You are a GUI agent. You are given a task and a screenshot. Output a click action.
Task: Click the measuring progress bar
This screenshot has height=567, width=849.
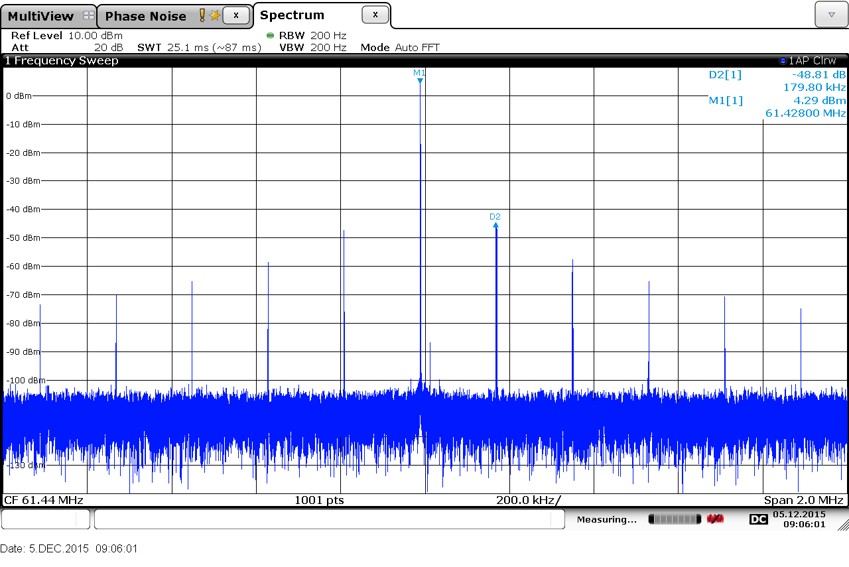pos(675,519)
